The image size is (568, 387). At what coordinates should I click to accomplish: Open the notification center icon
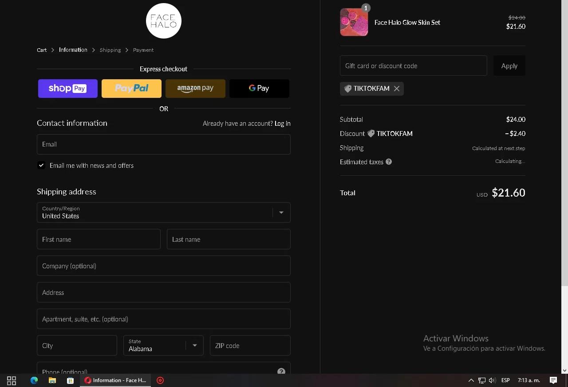coord(553,380)
